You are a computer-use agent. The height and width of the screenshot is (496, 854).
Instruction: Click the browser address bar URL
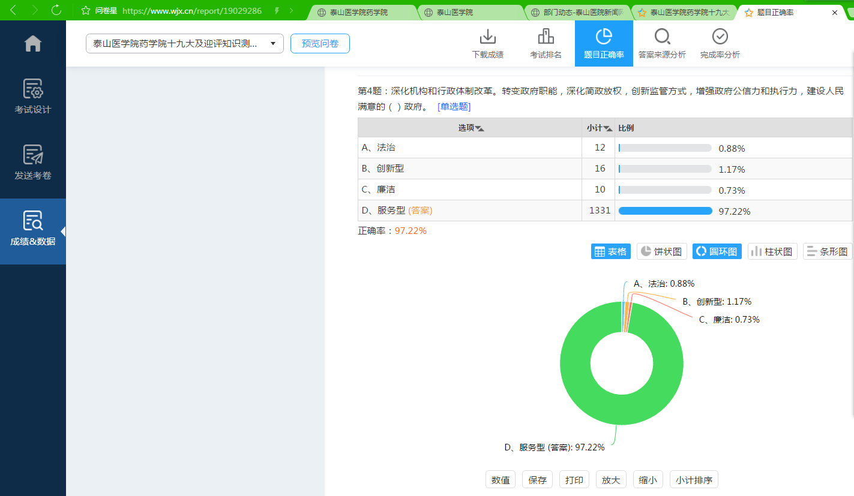192,11
